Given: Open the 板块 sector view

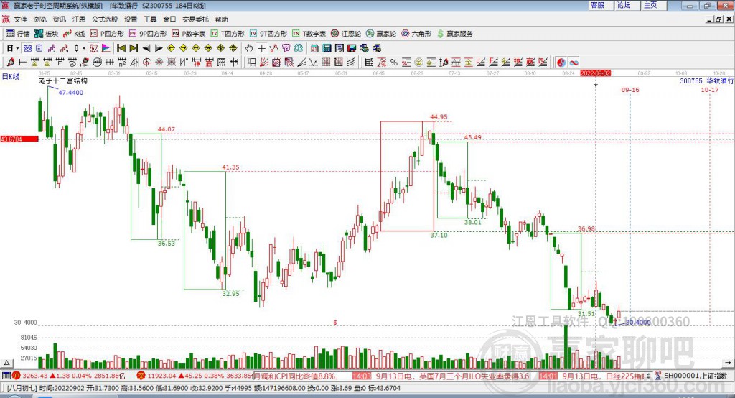Looking at the screenshot, I should pos(47,34).
